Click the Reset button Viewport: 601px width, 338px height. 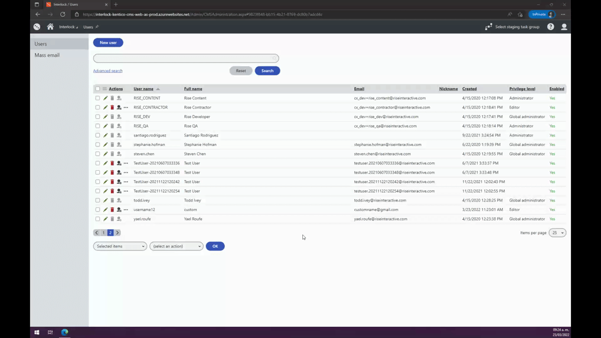[241, 70]
